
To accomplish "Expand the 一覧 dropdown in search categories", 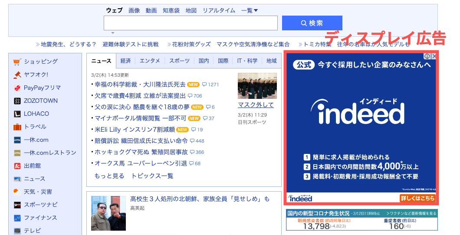I will click(250, 10).
